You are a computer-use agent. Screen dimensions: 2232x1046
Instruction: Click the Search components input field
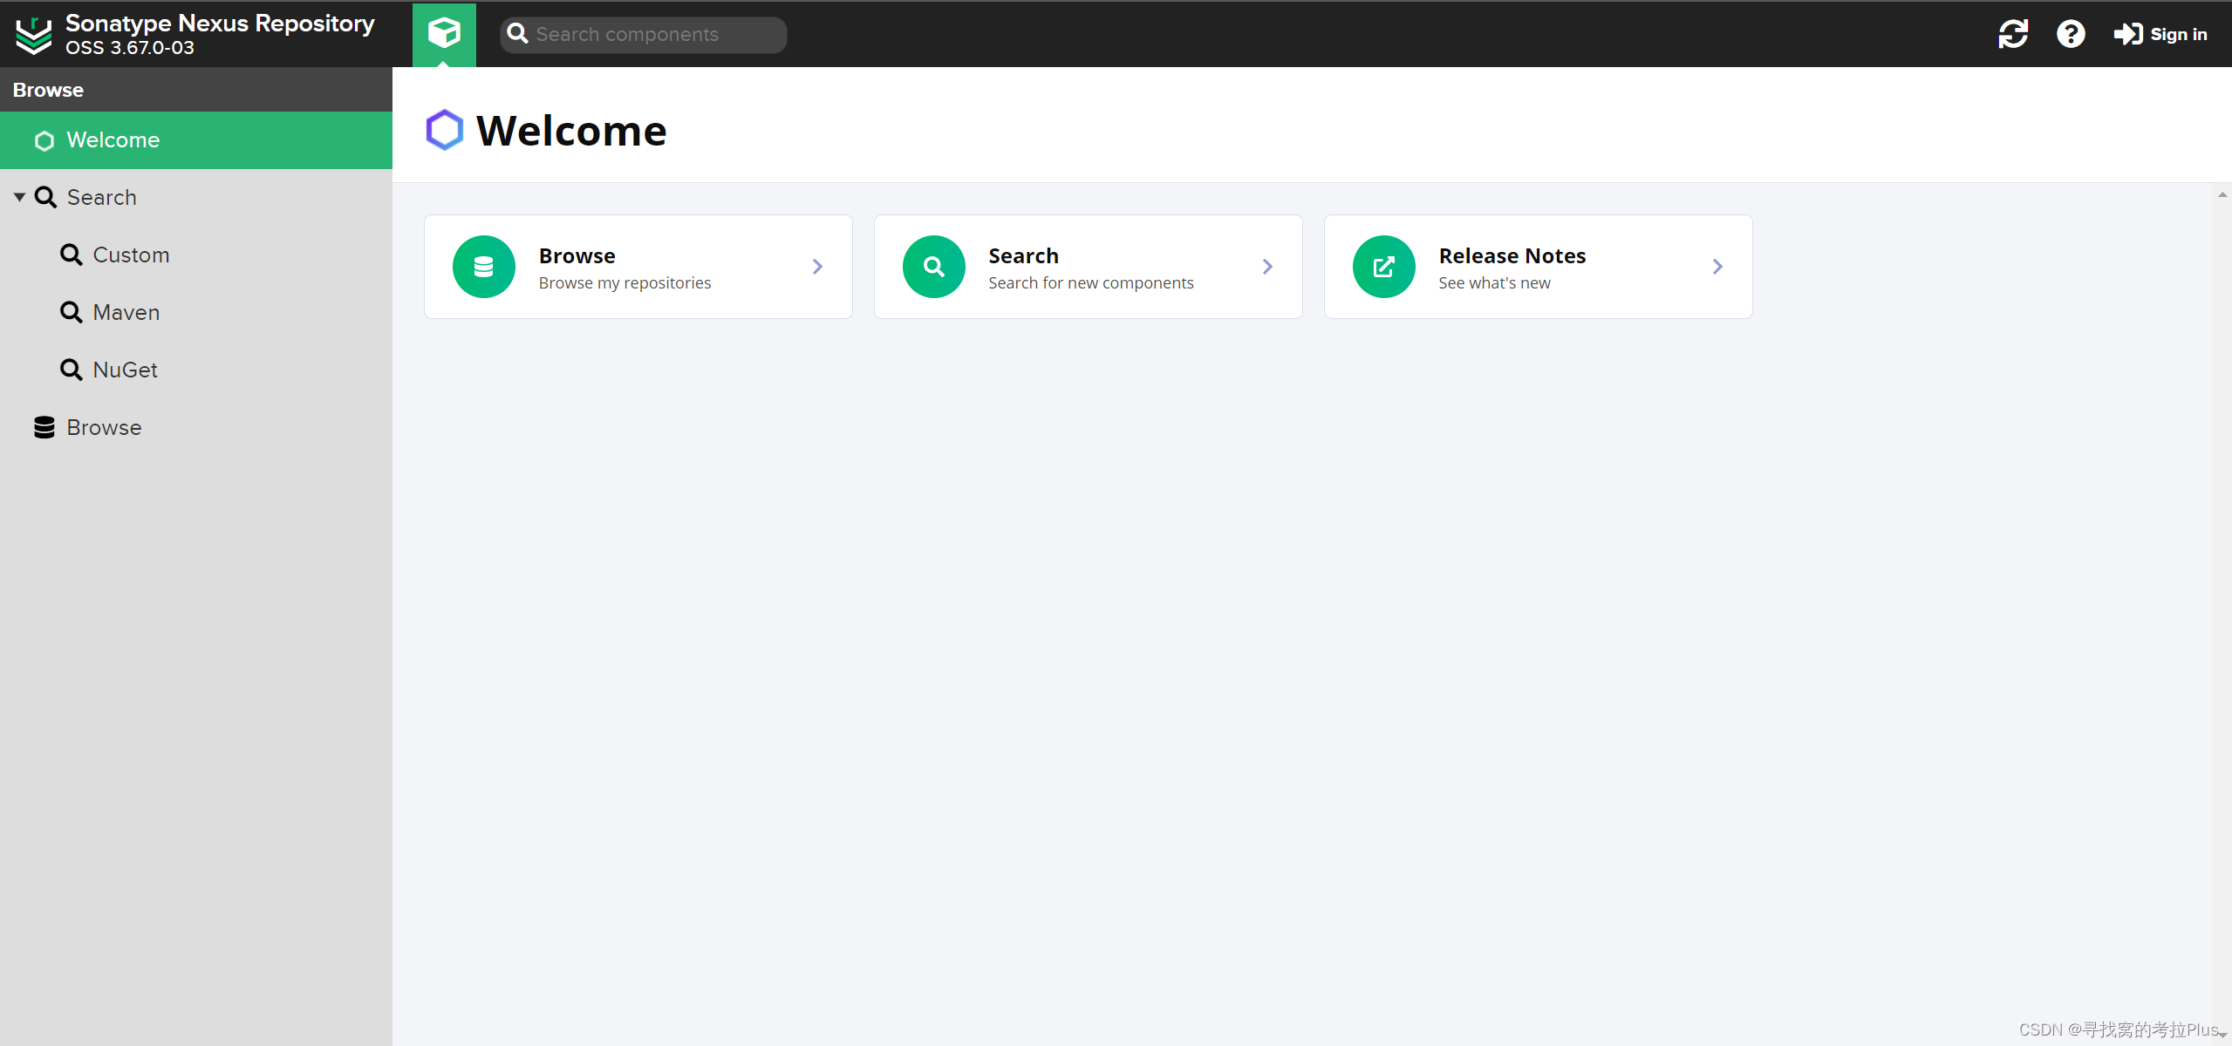coord(640,33)
